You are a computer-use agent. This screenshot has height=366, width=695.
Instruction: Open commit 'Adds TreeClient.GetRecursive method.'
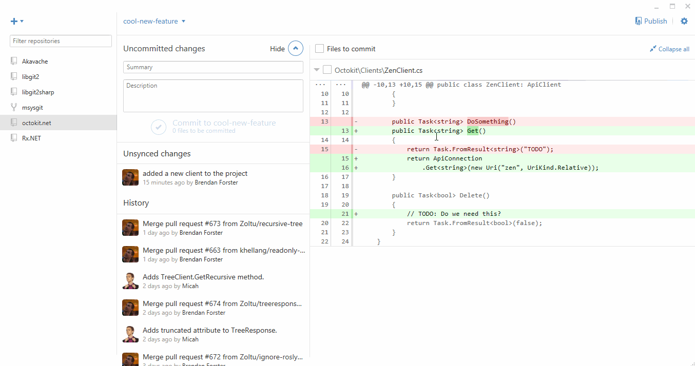(x=203, y=277)
